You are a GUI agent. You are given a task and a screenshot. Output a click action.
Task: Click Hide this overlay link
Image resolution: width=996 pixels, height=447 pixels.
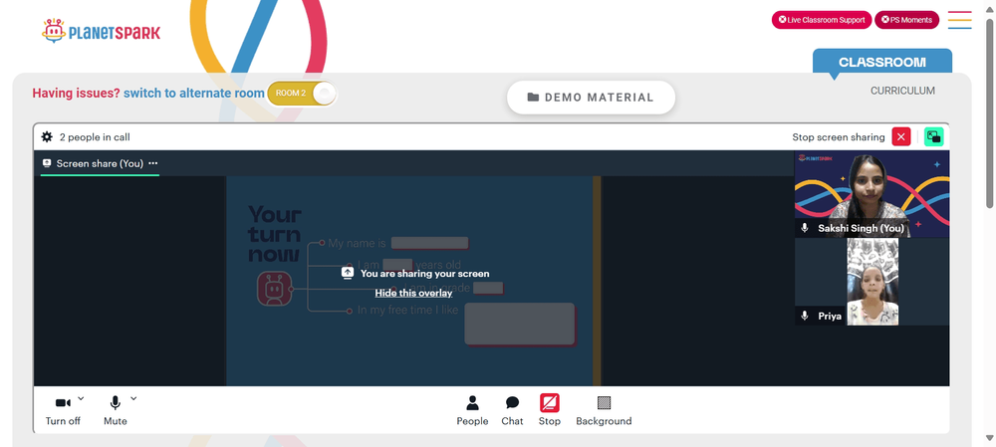coord(413,293)
